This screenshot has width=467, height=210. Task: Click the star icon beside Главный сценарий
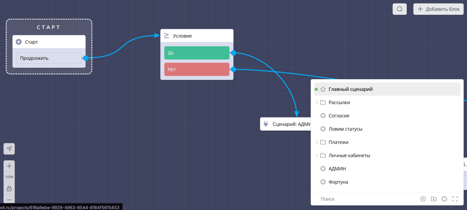pyautogui.click(x=323, y=89)
